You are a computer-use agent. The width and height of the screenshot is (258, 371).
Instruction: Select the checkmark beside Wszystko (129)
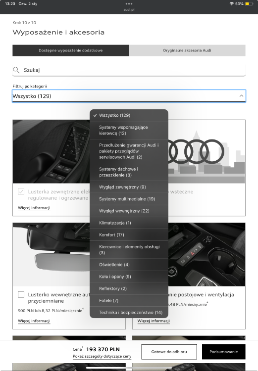(95, 115)
